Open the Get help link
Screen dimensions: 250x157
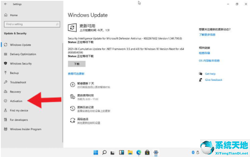210,74
